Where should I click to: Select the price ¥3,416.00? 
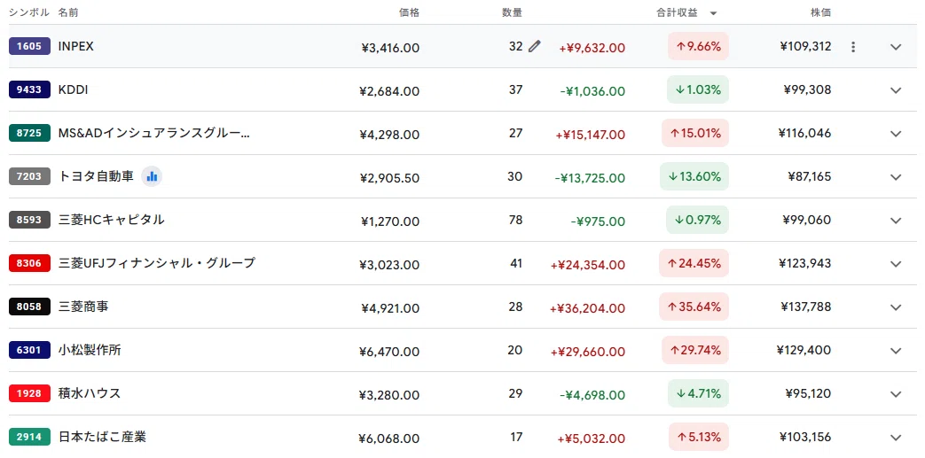pos(390,48)
